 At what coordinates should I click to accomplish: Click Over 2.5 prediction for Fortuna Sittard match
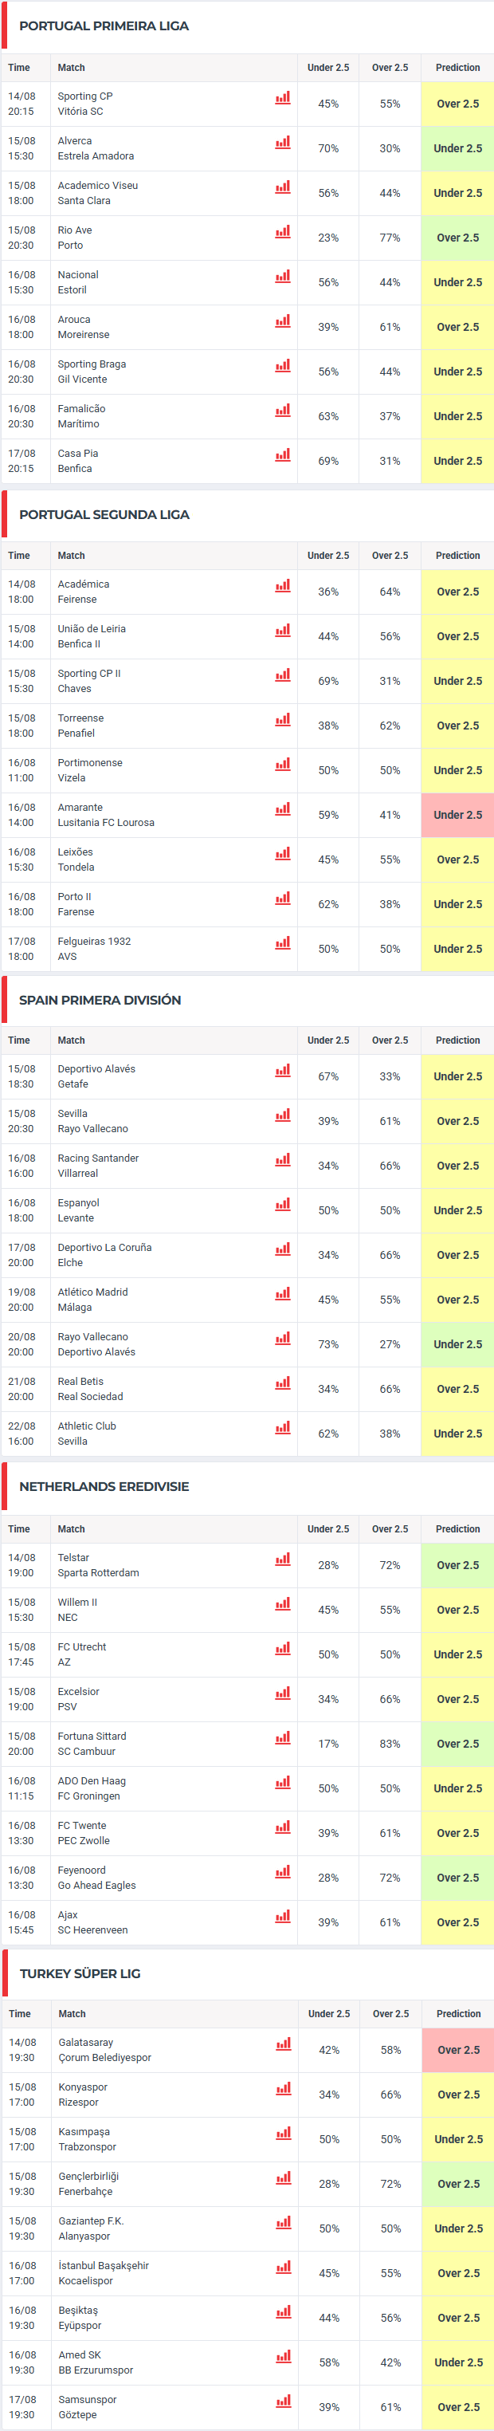457,1744
